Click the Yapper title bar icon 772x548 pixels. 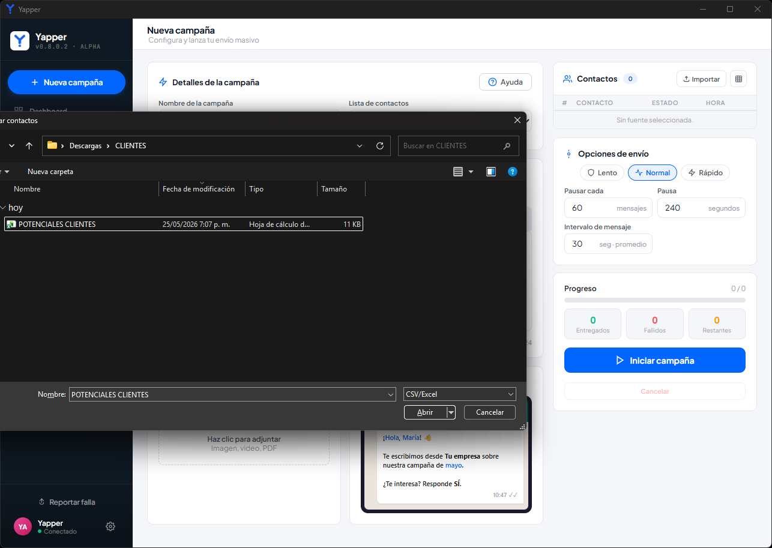[10, 9]
